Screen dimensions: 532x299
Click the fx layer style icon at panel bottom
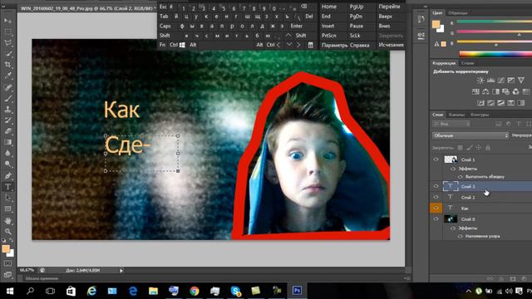pos(501,279)
